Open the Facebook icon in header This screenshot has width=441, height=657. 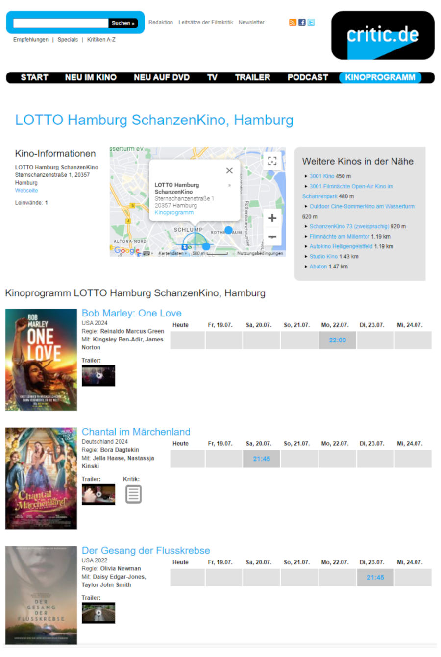(302, 23)
